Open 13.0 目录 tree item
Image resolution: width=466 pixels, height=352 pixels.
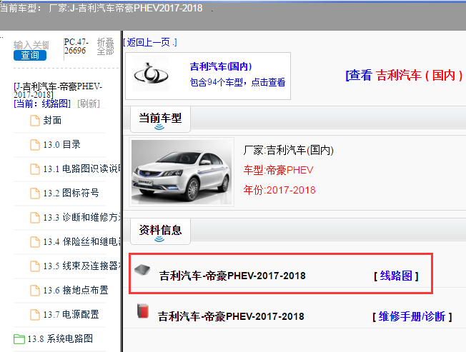pos(61,144)
